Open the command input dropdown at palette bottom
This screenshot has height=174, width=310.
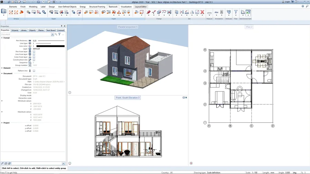(63, 163)
